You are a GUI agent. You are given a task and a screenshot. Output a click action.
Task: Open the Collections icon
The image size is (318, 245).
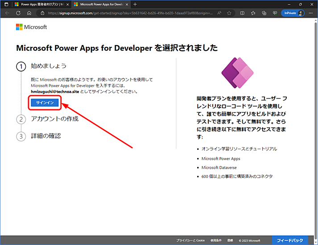tap(264, 13)
